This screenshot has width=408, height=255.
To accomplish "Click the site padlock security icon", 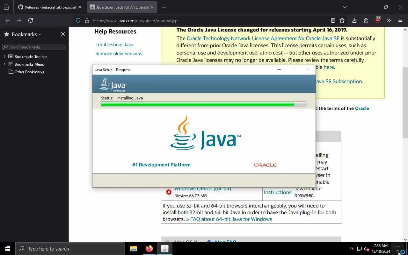I will (x=87, y=20).
